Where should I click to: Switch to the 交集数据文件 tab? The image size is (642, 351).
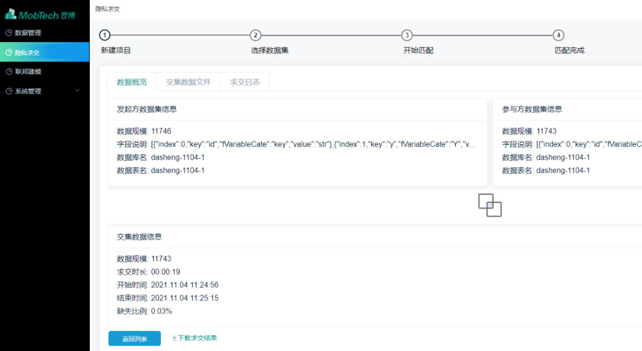click(x=188, y=82)
